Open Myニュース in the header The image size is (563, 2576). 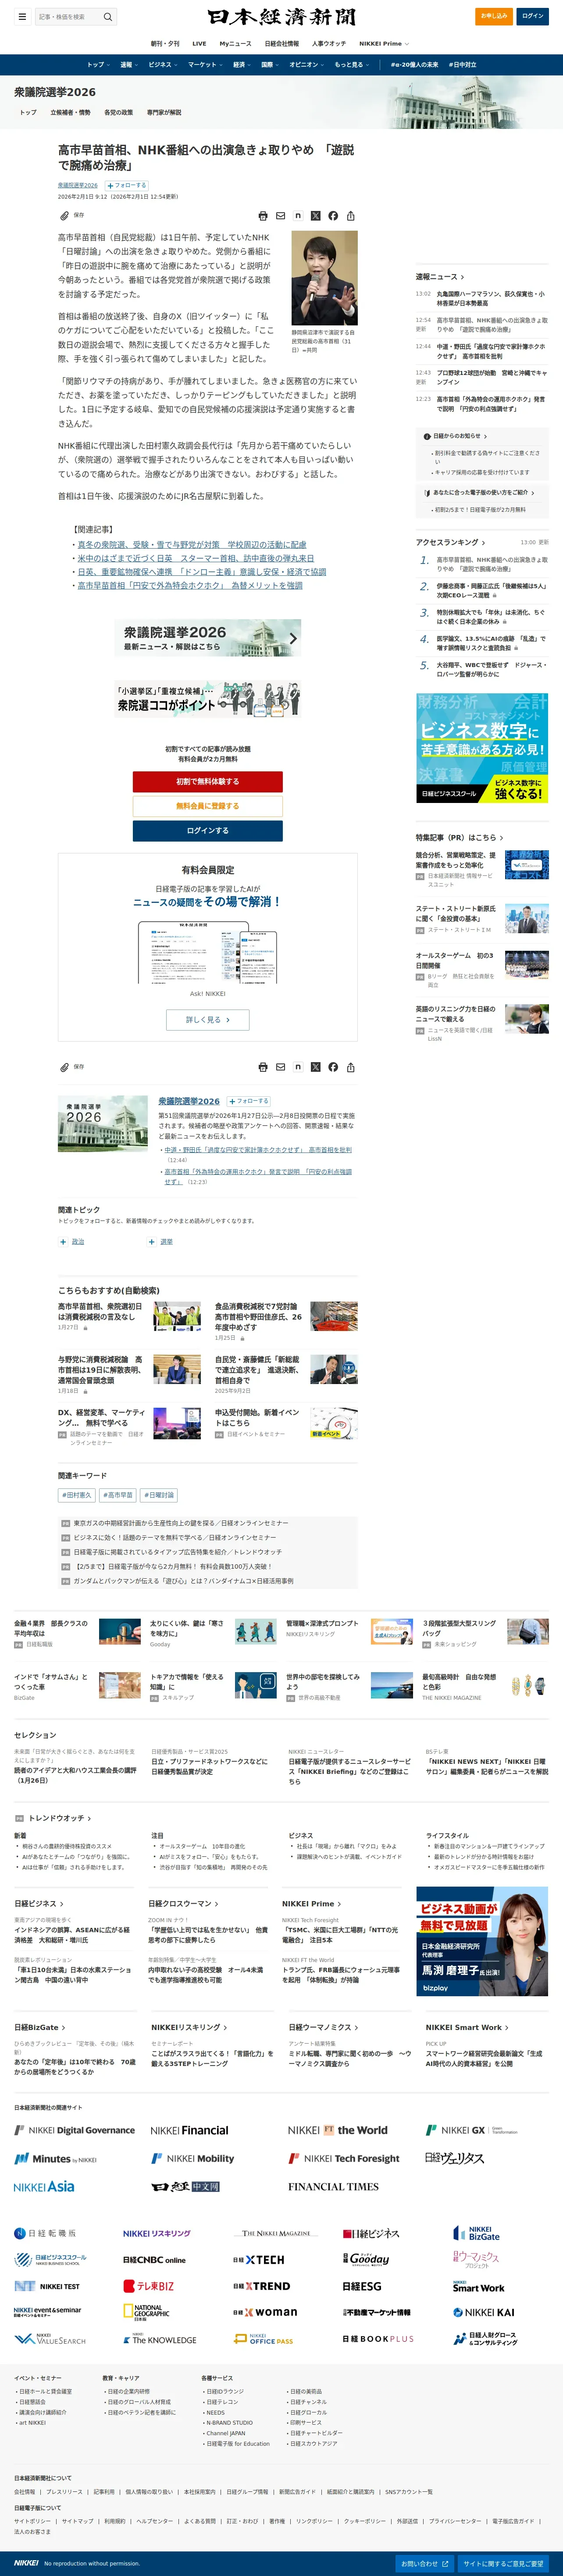[x=236, y=44]
